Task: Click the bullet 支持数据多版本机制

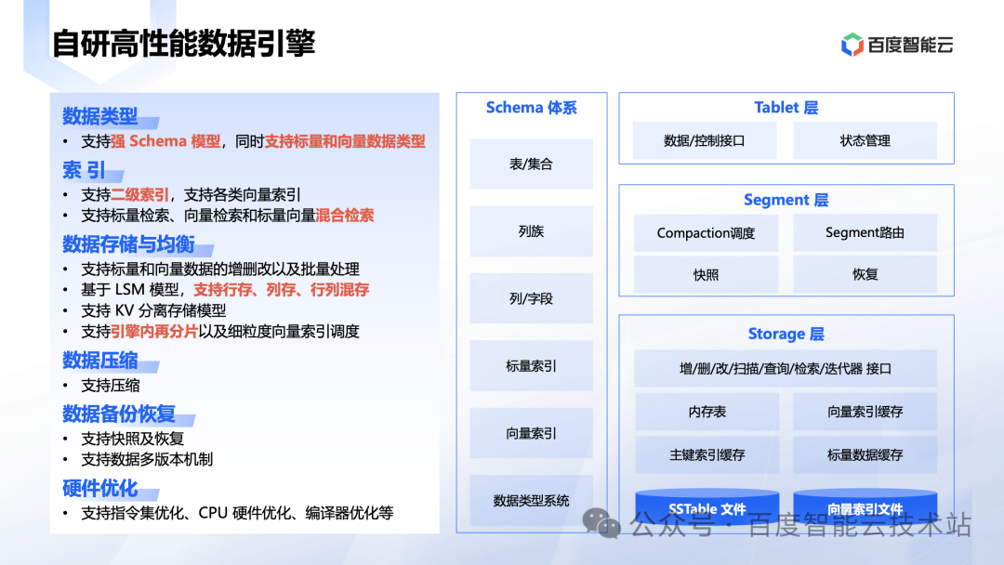Action: [147, 459]
